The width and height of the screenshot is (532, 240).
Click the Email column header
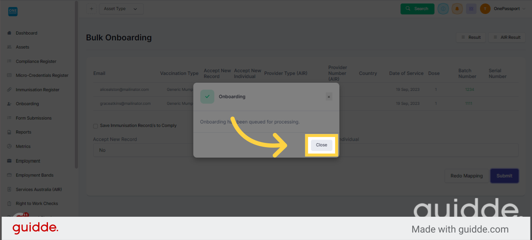pos(99,73)
